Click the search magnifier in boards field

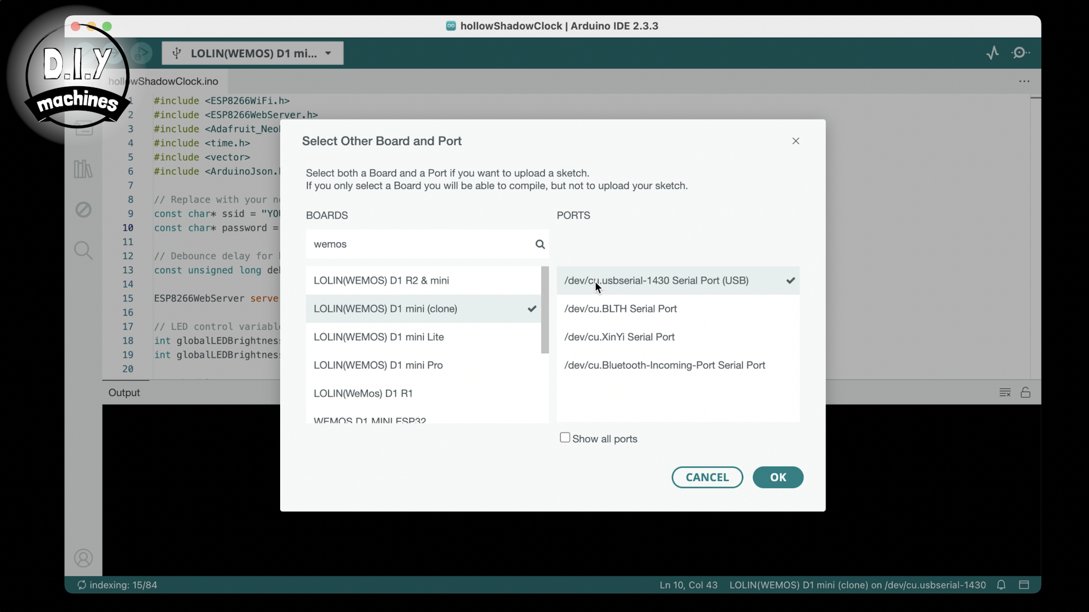(540, 244)
